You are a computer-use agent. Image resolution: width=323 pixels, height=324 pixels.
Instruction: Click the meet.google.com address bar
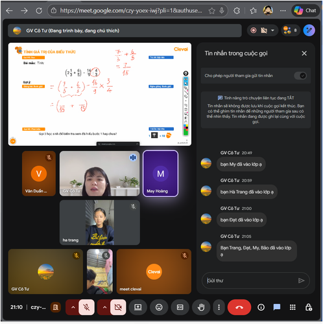coord(131,10)
